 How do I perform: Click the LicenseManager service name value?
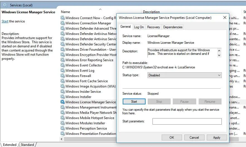[x=158, y=36]
